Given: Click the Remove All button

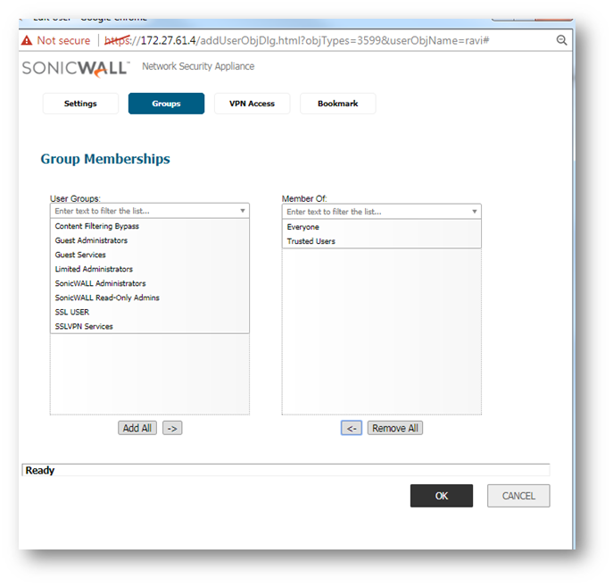Looking at the screenshot, I should [x=394, y=428].
